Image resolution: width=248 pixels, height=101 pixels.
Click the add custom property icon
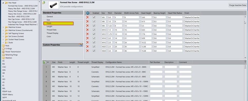coord(81,45)
